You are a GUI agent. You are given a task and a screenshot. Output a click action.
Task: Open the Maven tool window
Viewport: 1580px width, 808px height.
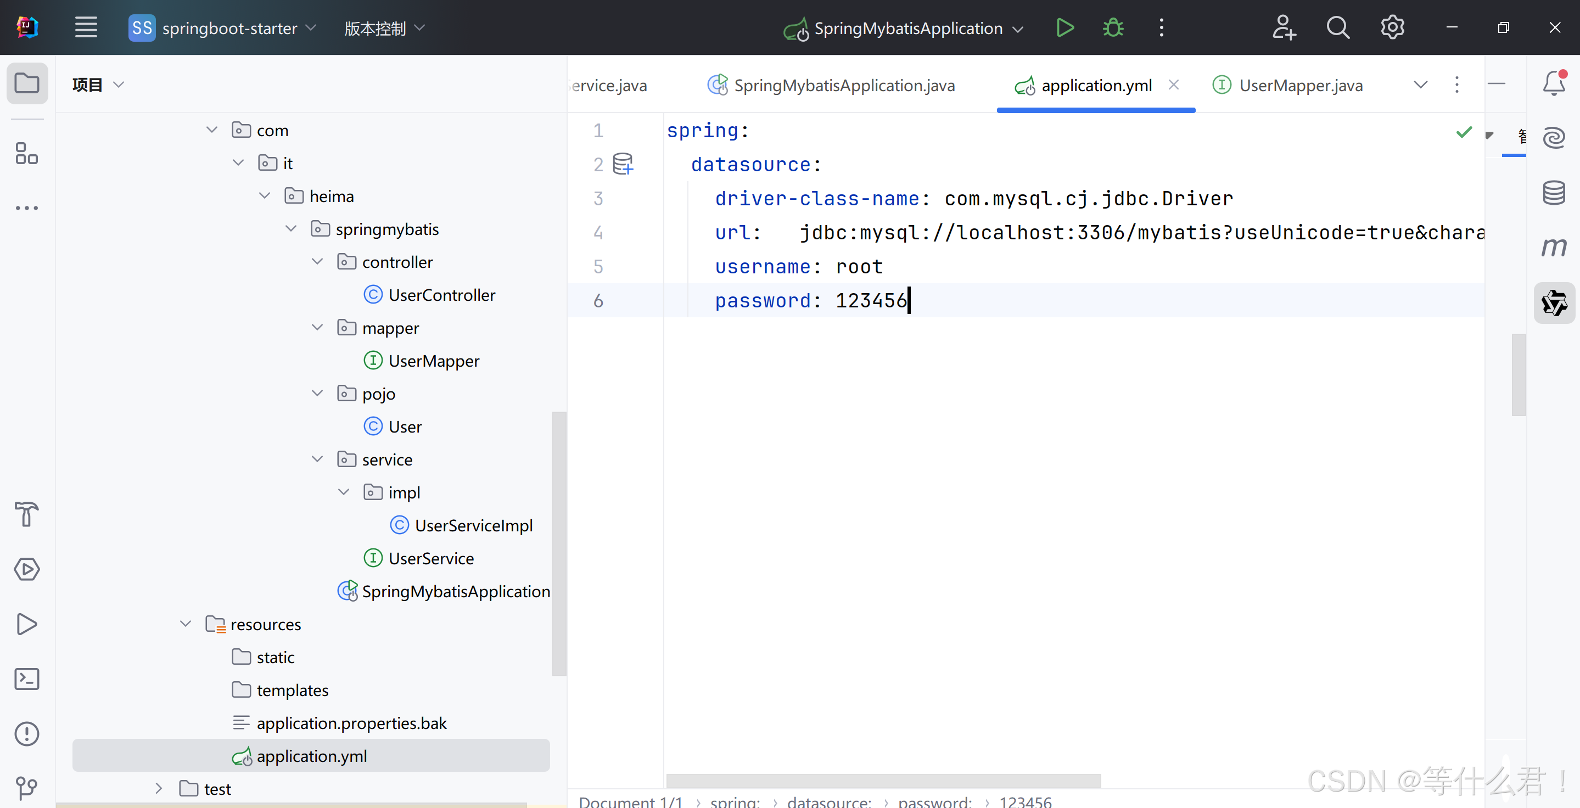tap(1553, 247)
